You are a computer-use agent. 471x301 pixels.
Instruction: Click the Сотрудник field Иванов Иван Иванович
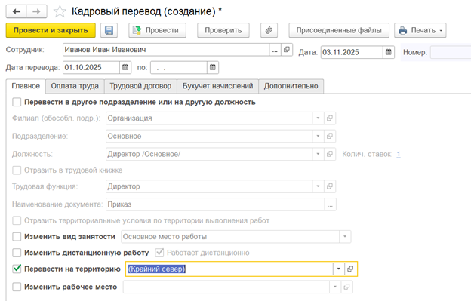166,50
